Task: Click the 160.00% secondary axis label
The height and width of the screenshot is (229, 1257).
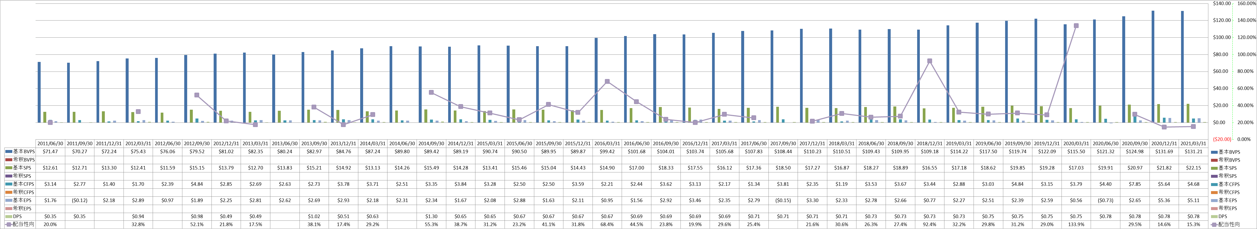Action: [1246, 3]
